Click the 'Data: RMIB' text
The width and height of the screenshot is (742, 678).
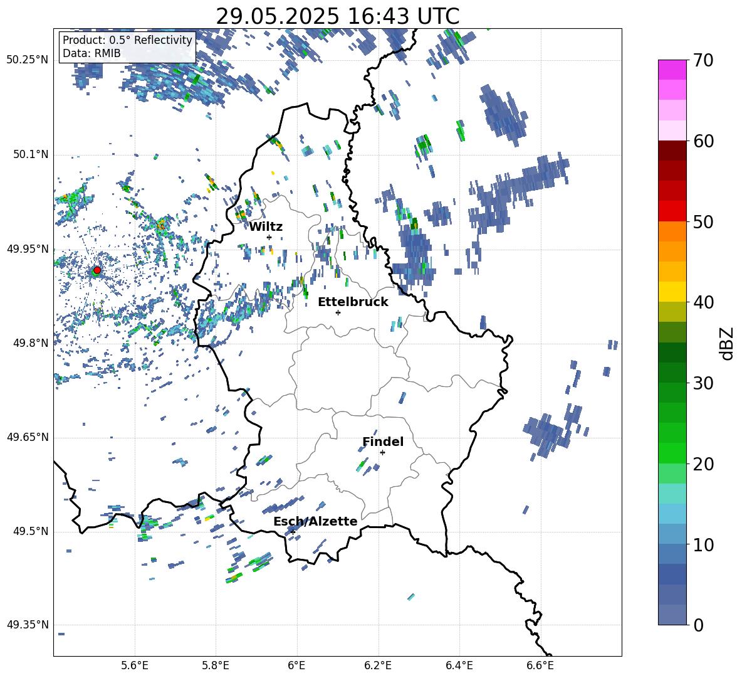coord(91,53)
